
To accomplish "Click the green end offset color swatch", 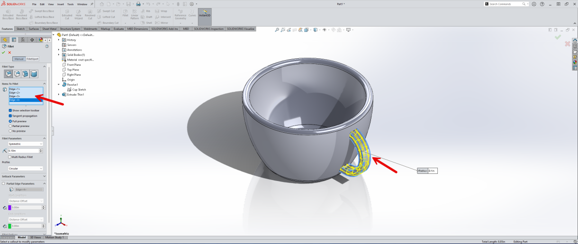I will click(9, 226).
